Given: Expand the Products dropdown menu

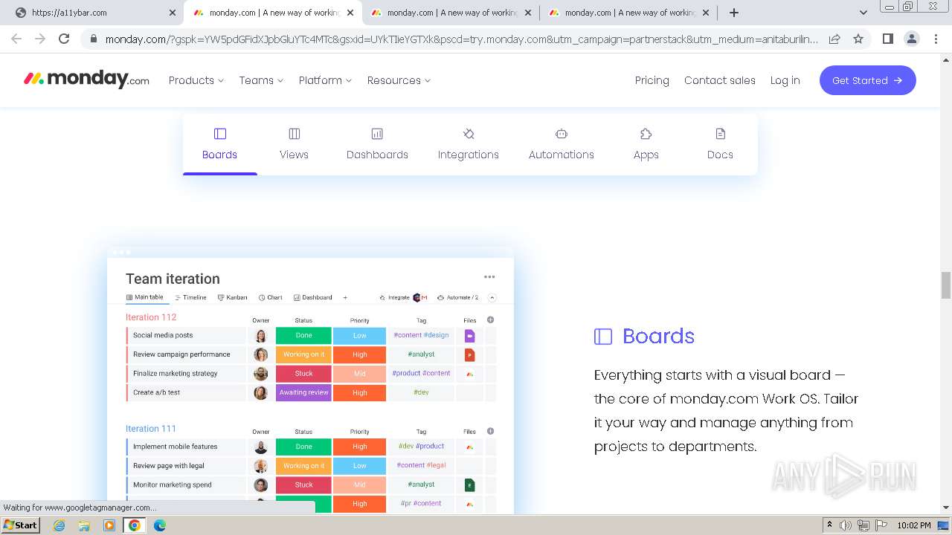Looking at the screenshot, I should point(196,80).
